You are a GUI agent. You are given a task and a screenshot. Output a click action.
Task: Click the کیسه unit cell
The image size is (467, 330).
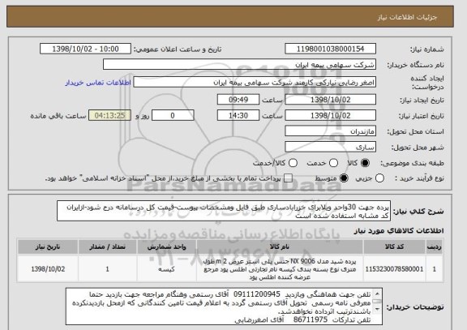click(166, 269)
